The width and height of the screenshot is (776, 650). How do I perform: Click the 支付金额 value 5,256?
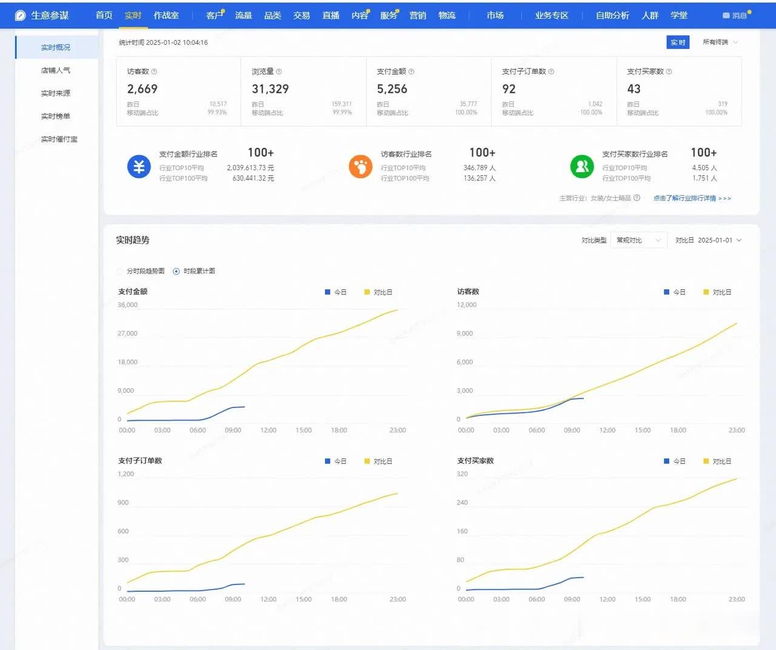(392, 89)
